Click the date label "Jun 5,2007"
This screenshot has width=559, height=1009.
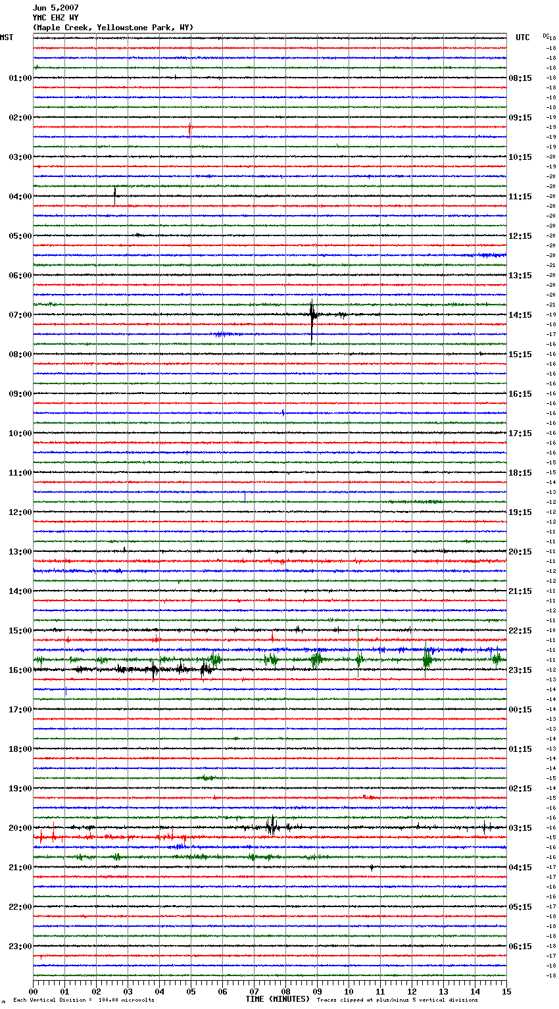click(x=55, y=8)
